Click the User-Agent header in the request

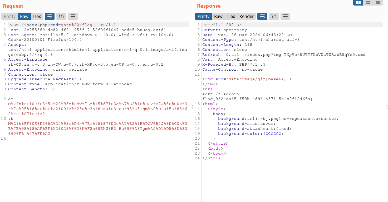pos(91,37)
